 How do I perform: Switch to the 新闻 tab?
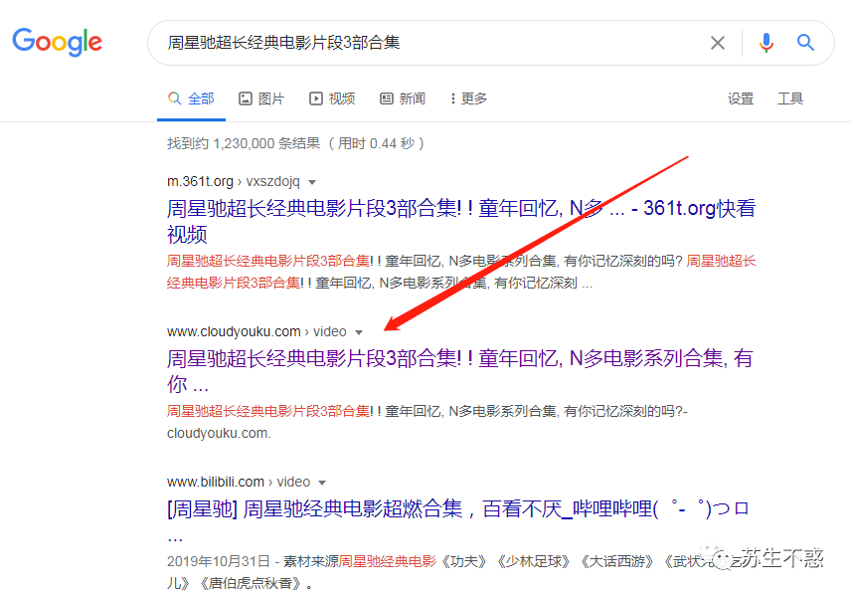403,99
